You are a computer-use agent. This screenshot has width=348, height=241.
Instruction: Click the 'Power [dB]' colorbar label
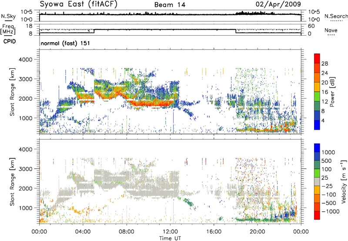pyautogui.click(x=332, y=92)
